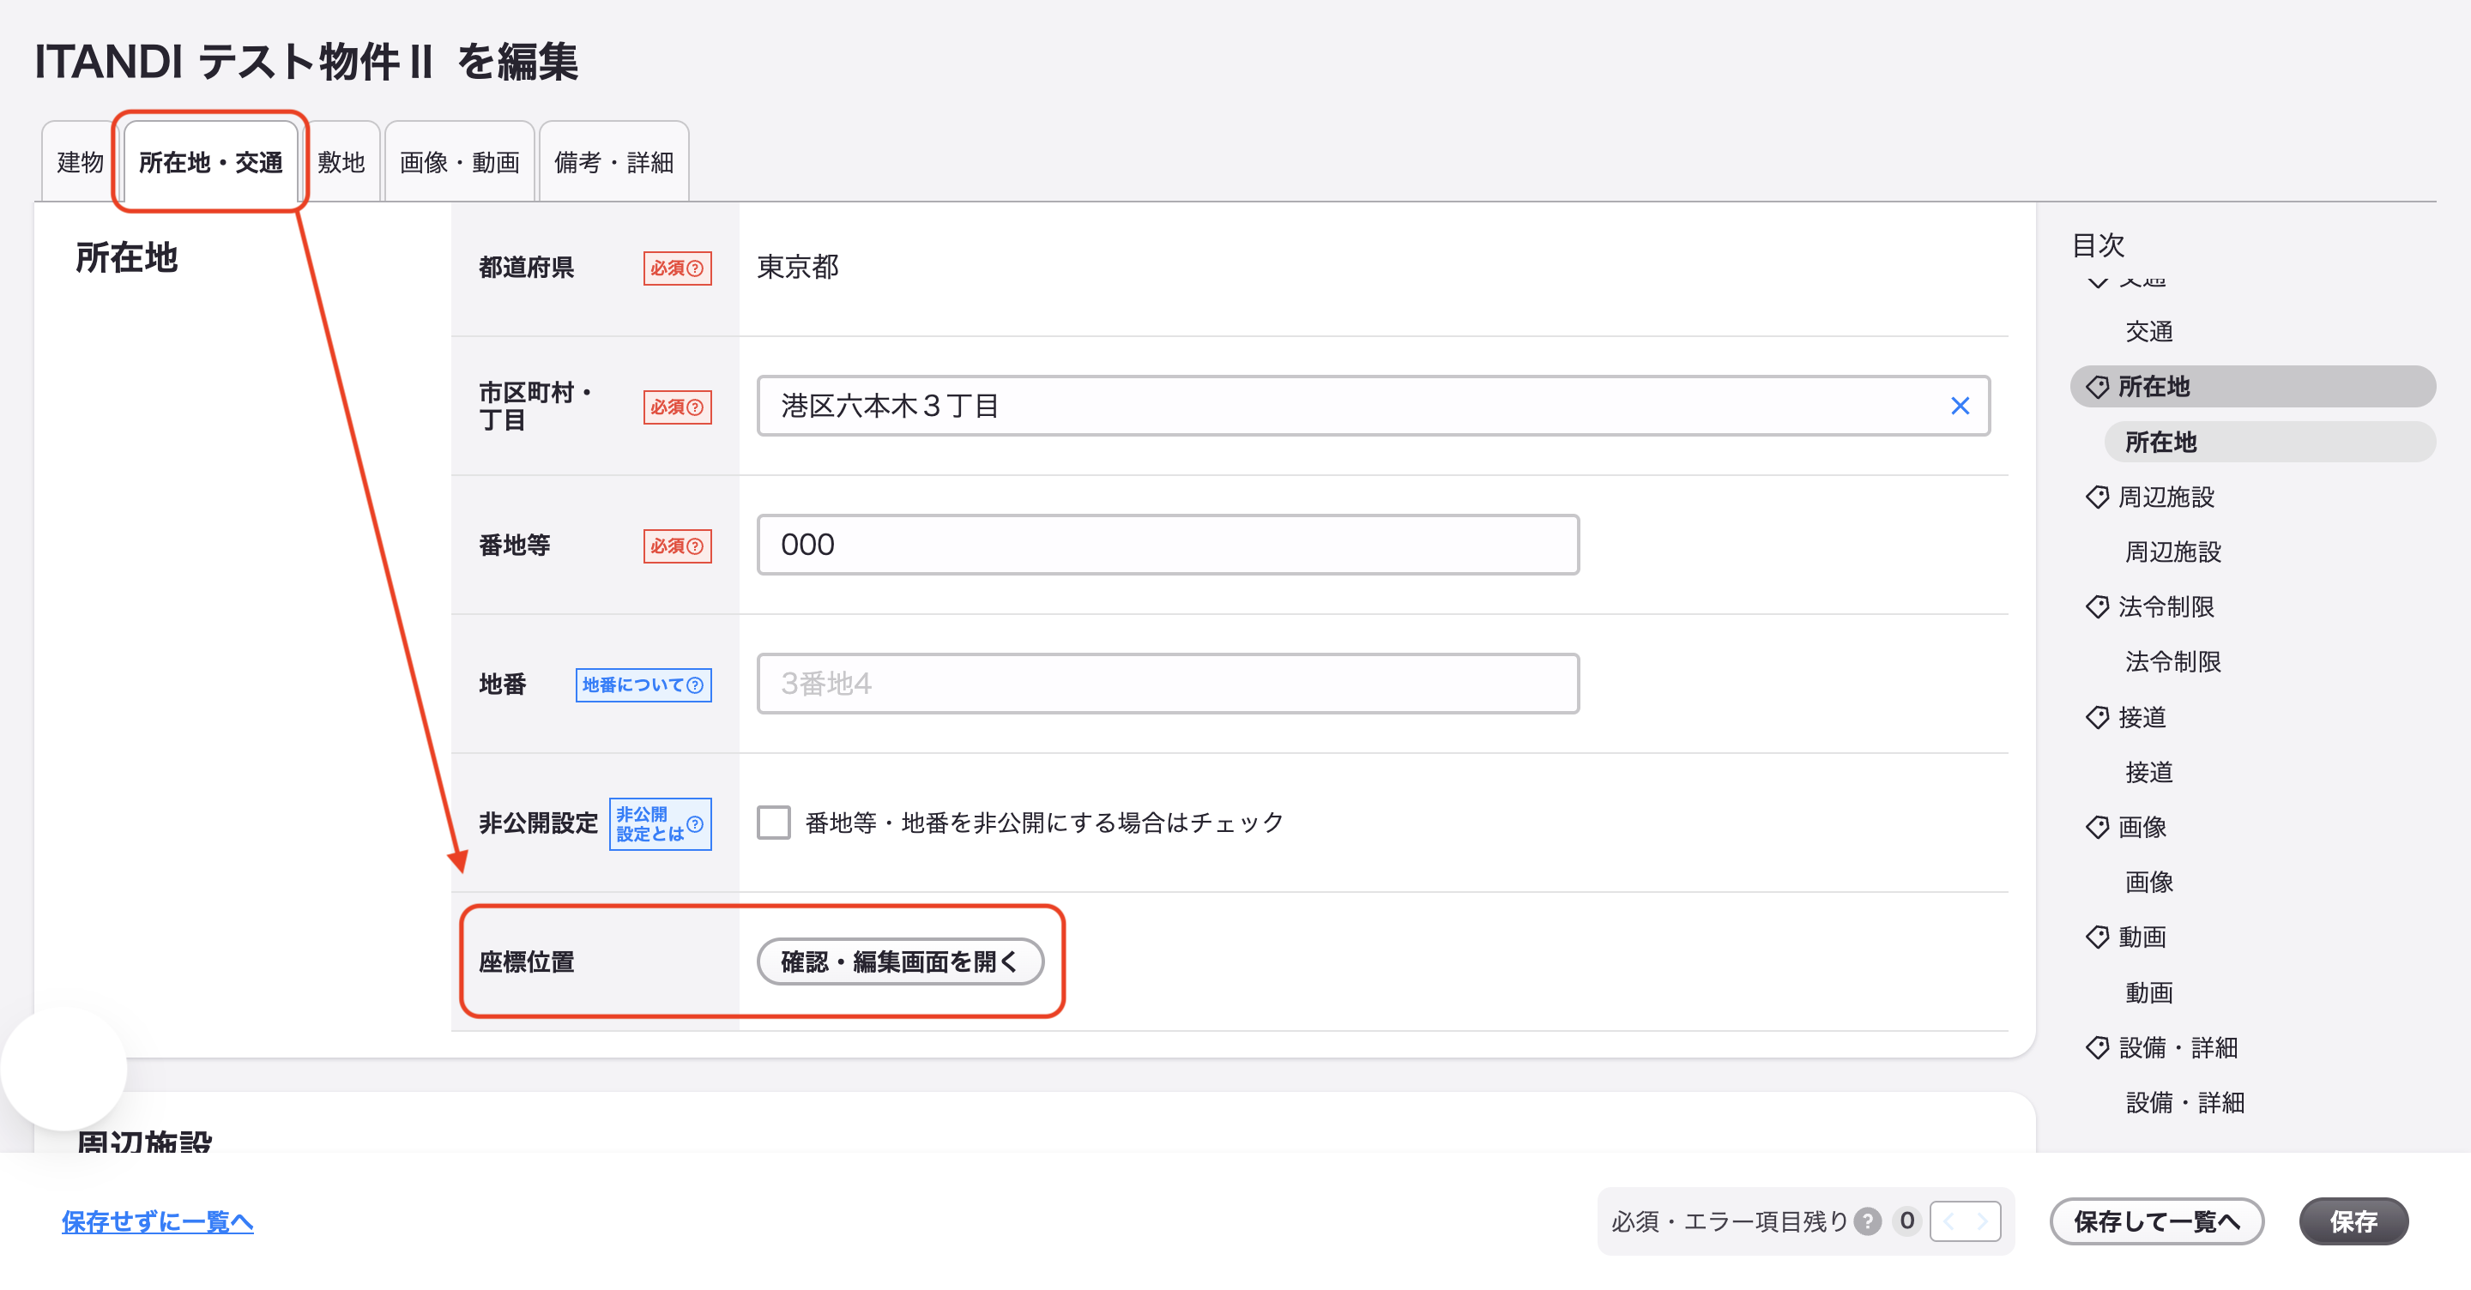The image size is (2471, 1290).
Task: Click the 必須 help badge next to 市区町村・丁目
Action: [x=677, y=407]
